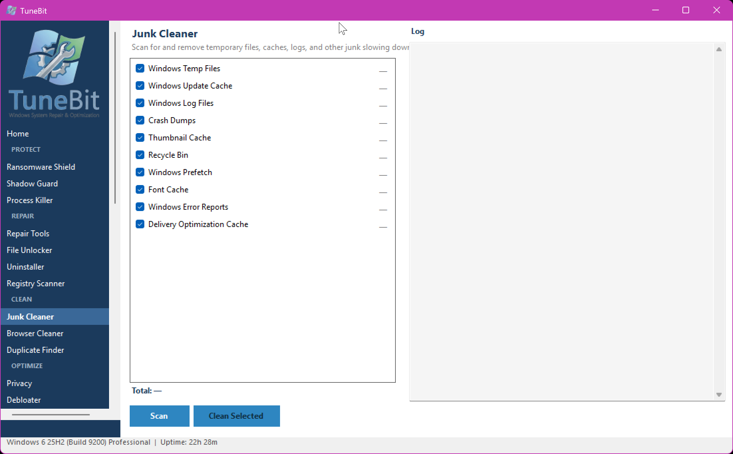Click the Log panel scroll up arrow
This screenshot has width=733, height=454.
pos(719,49)
